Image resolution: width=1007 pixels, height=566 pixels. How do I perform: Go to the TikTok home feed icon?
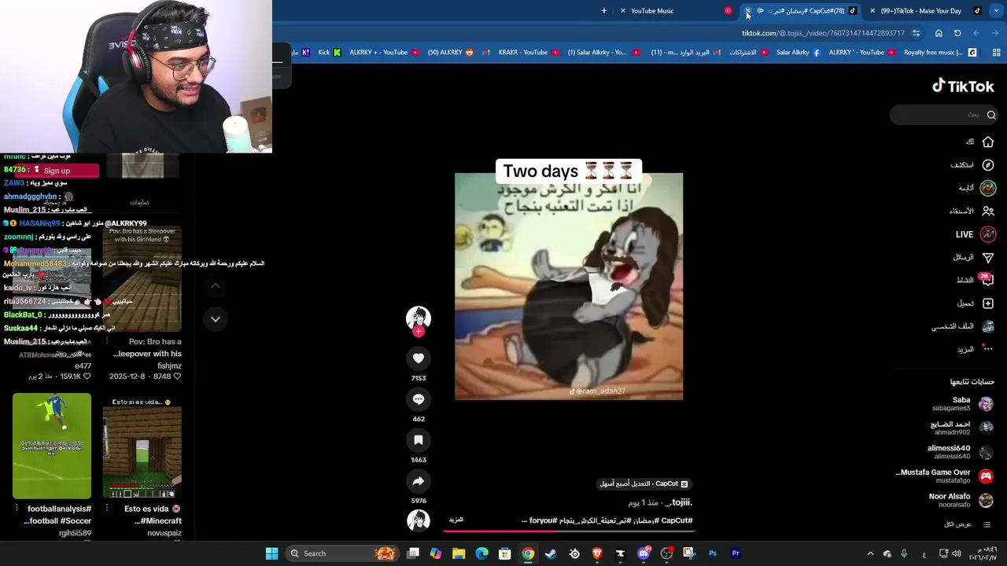tap(988, 142)
